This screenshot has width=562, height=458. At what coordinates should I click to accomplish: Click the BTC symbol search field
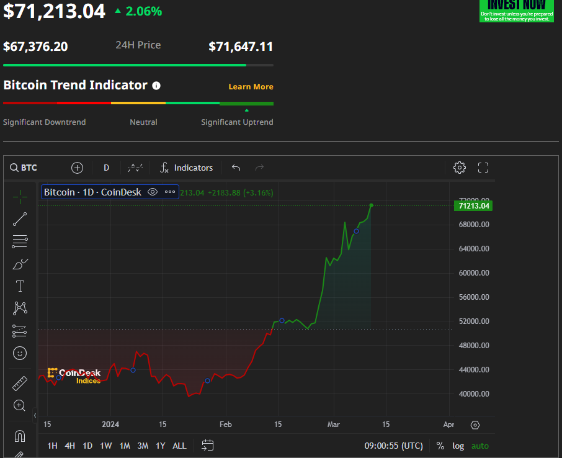24,168
